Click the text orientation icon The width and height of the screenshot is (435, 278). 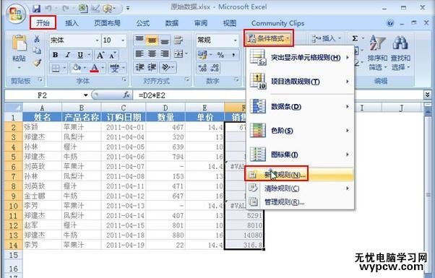[x=166, y=67]
